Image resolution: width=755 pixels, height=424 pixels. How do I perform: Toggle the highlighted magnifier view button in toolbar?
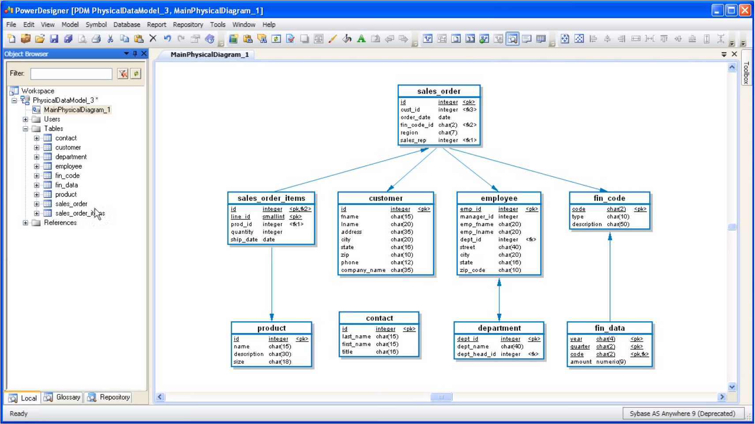coord(512,39)
